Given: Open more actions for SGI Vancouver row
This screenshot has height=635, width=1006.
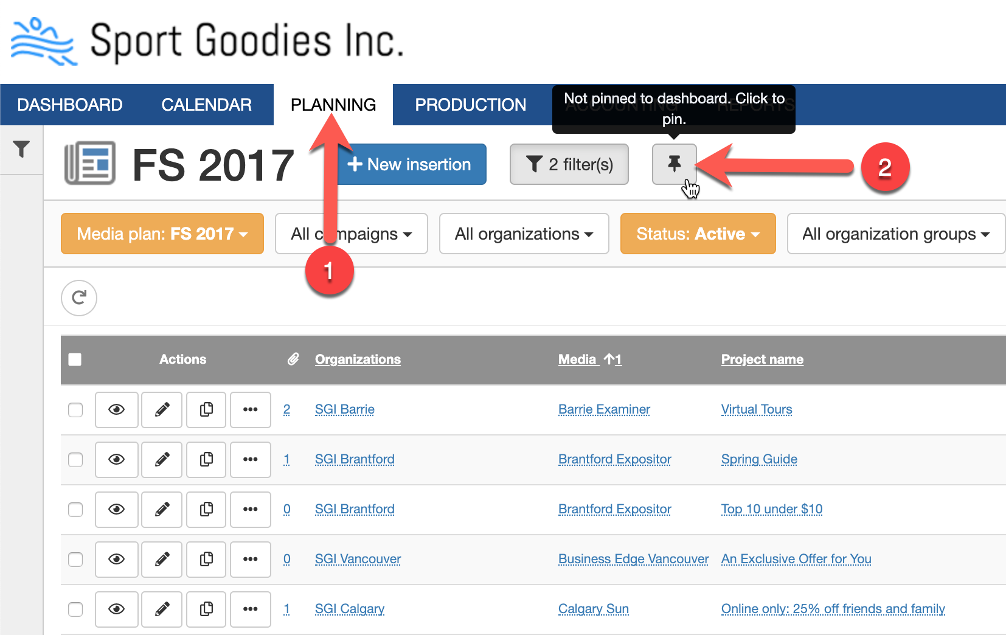Looking at the screenshot, I should tap(251, 559).
